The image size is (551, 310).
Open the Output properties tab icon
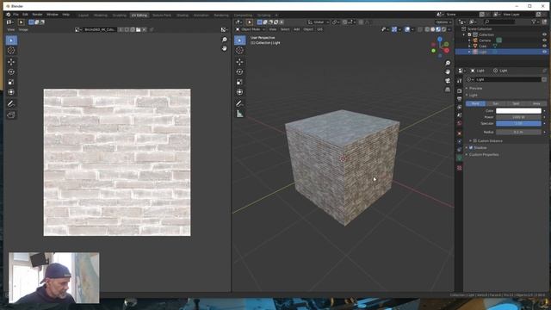459,99
